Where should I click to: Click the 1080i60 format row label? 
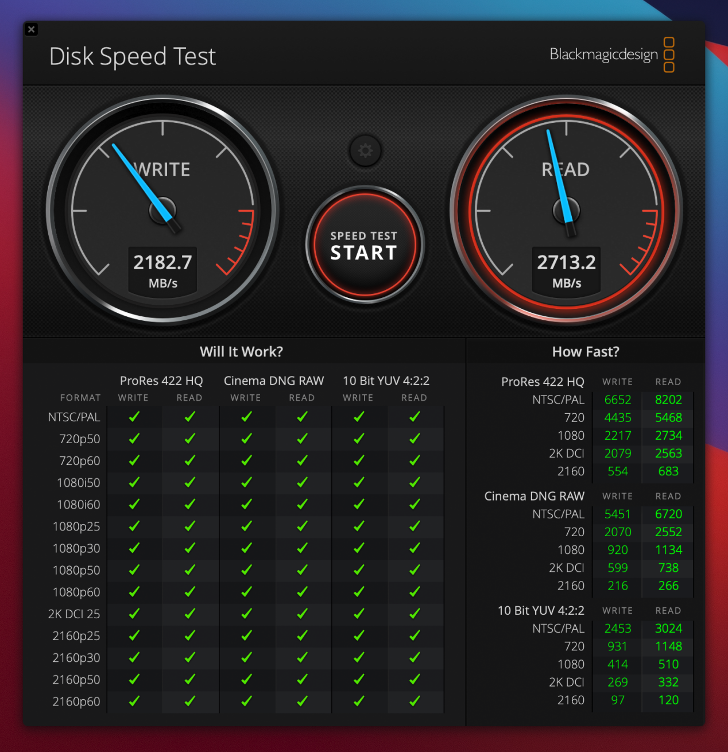tap(79, 505)
